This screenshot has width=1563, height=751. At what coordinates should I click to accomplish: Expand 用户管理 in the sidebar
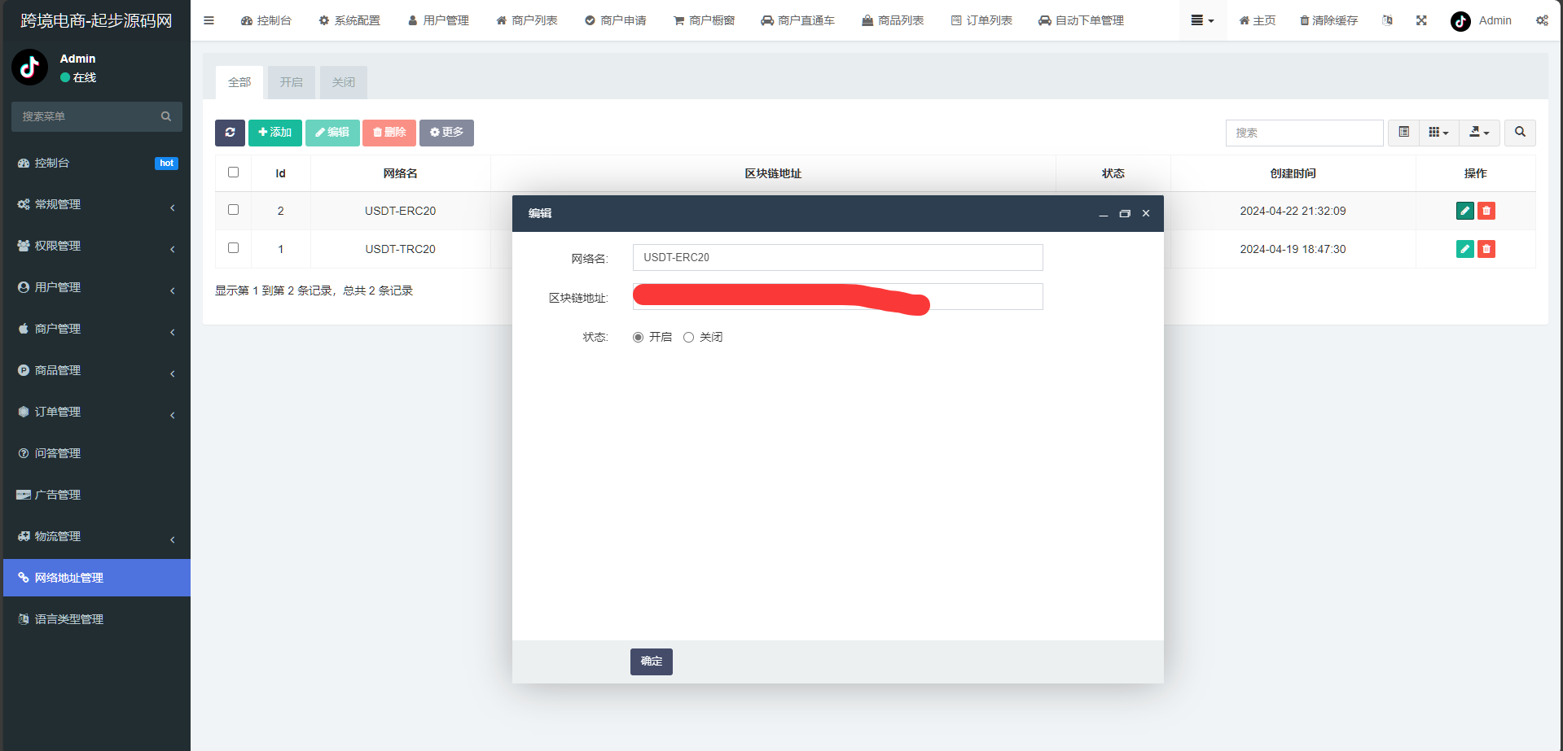tap(97, 287)
